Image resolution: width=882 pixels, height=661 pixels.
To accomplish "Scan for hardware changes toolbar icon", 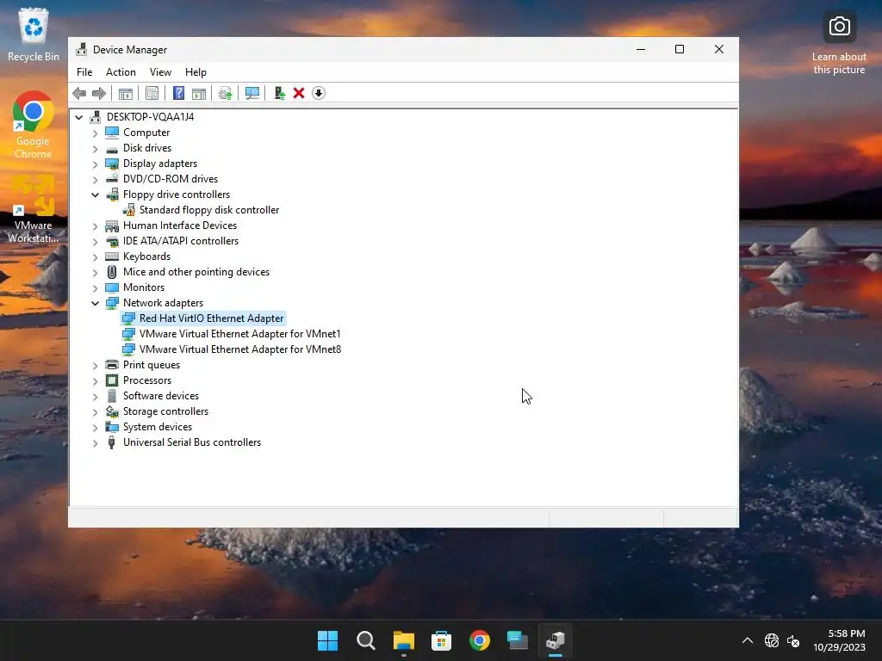I will 252,93.
